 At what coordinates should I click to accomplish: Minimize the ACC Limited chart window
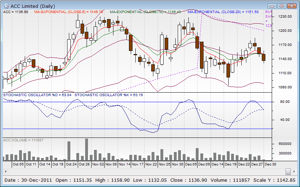pos(271,6)
